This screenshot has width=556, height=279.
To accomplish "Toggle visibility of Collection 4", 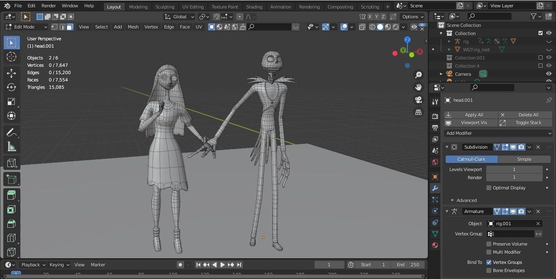I will 549,66.
